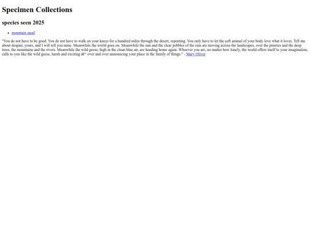Click the species seen 2025 subheading
Viewport: 310px width, 232px height.
click(23, 23)
